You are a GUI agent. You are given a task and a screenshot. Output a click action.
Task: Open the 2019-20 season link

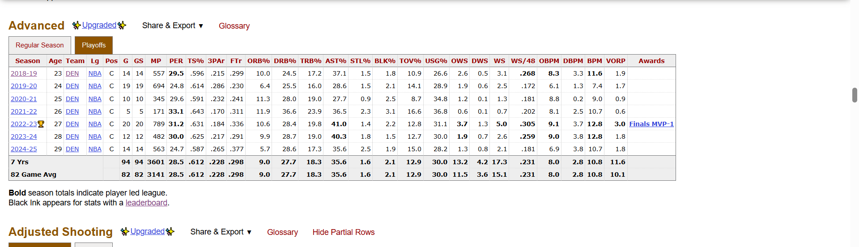coord(24,86)
